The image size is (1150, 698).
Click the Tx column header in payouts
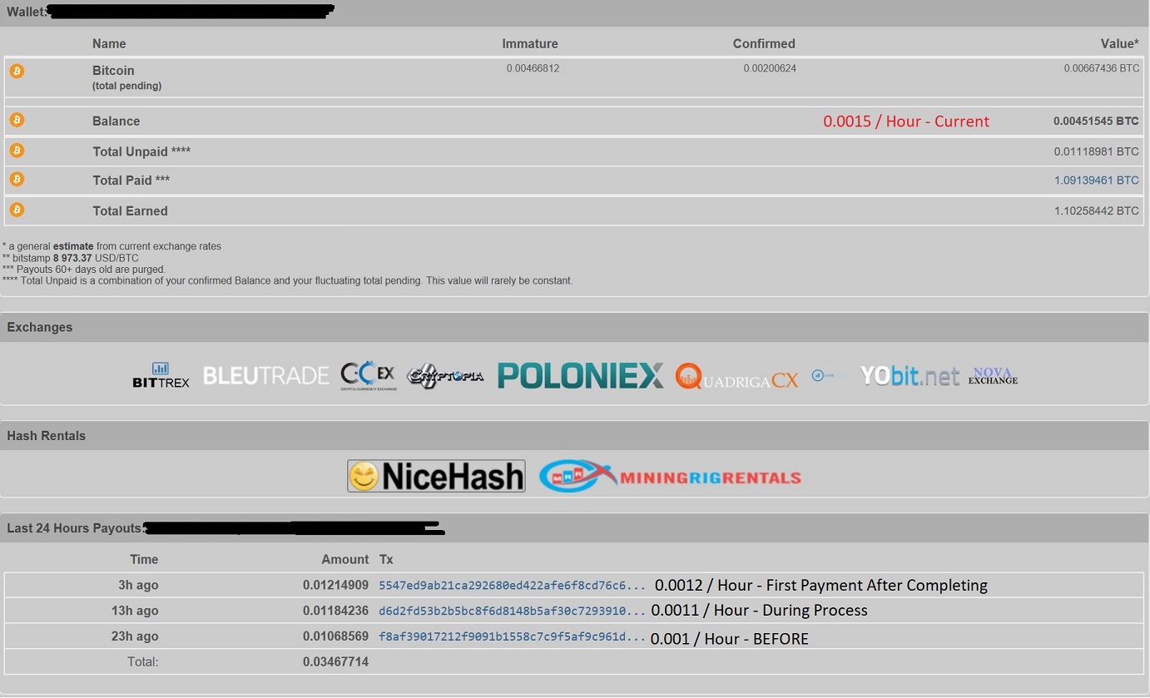[386, 560]
